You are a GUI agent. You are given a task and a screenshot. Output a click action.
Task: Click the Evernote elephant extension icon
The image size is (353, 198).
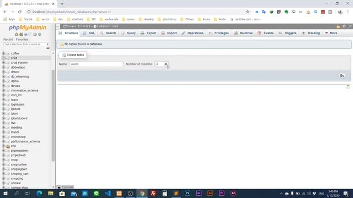286,12
